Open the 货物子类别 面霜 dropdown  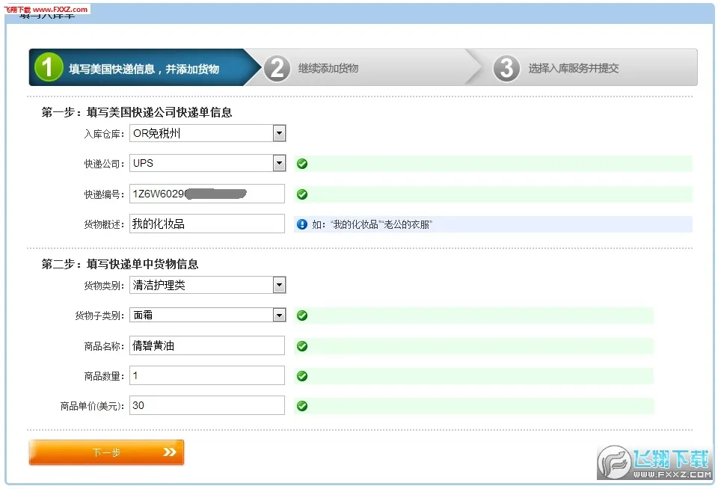207,315
